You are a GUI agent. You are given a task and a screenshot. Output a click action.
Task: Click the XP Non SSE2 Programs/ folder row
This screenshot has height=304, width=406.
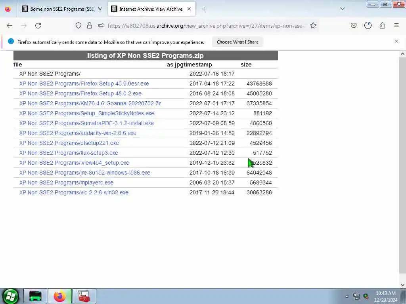tap(146, 74)
